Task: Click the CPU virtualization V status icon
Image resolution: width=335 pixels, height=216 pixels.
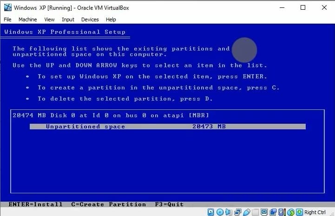Action: 282,212
